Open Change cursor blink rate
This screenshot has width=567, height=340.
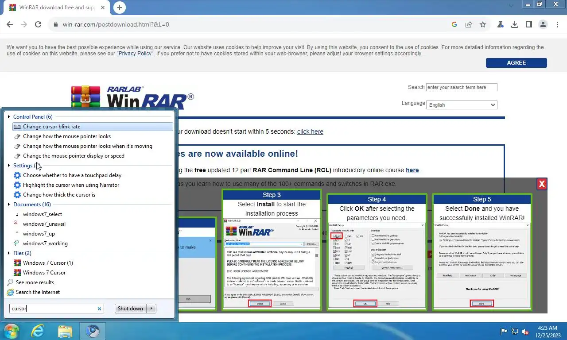pos(93,127)
